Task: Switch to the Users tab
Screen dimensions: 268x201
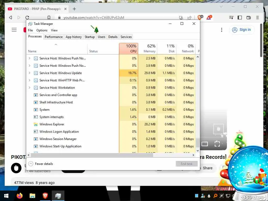Action: coord(102,37)
